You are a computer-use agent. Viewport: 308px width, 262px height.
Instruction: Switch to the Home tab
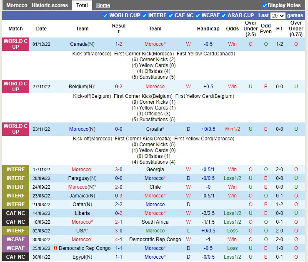103,5
